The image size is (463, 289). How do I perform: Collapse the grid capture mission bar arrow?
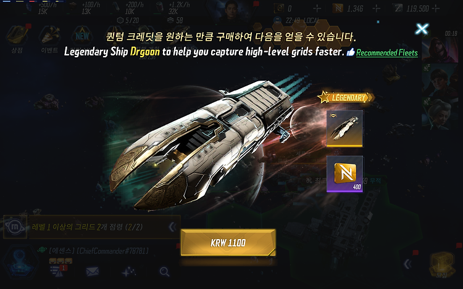coord(172,227)
